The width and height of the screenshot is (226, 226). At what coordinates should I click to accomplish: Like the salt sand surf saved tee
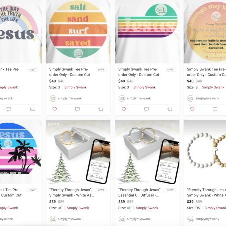(55, 109)
